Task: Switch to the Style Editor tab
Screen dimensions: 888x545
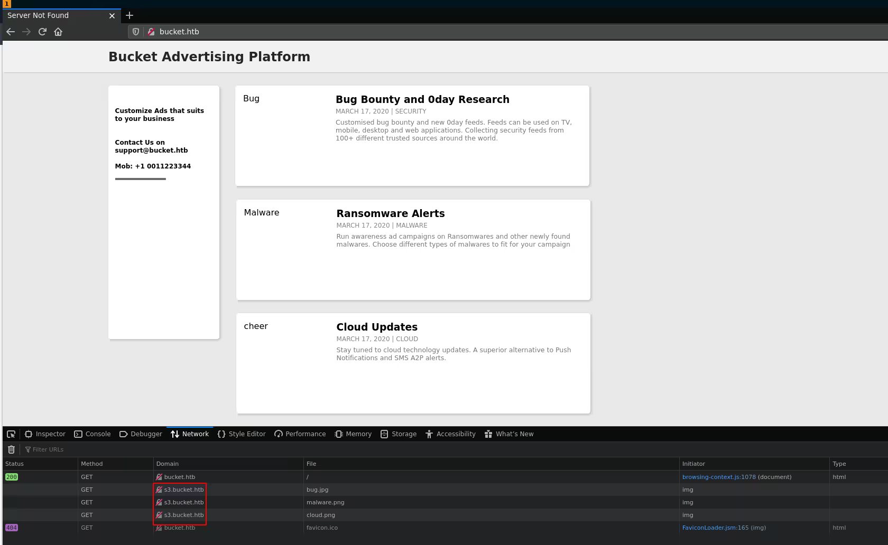Action: (242, 434)
